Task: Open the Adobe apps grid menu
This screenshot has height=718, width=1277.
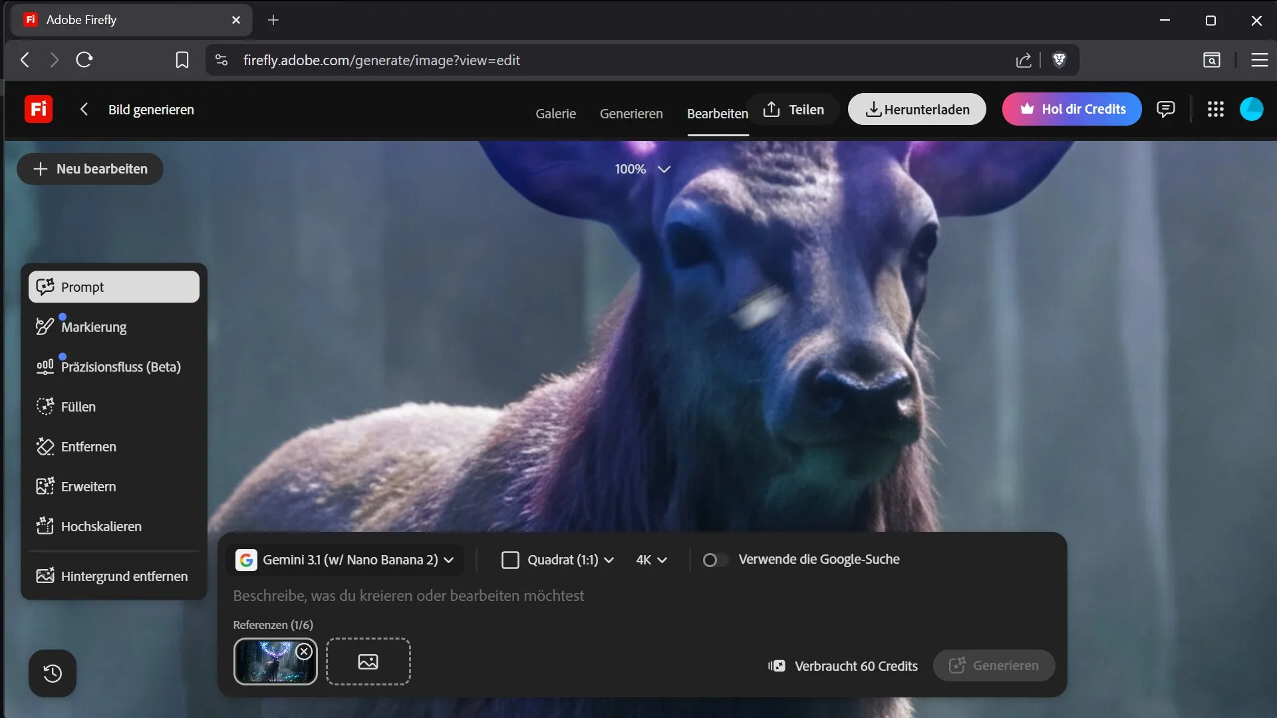Action: click(x=1215, y=109)
